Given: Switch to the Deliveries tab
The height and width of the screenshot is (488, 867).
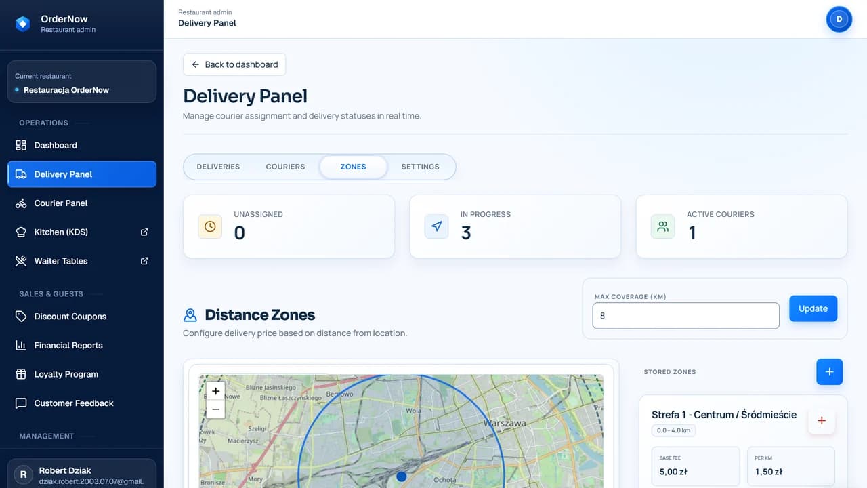Looking at the screenshot, I should point(218,167).
